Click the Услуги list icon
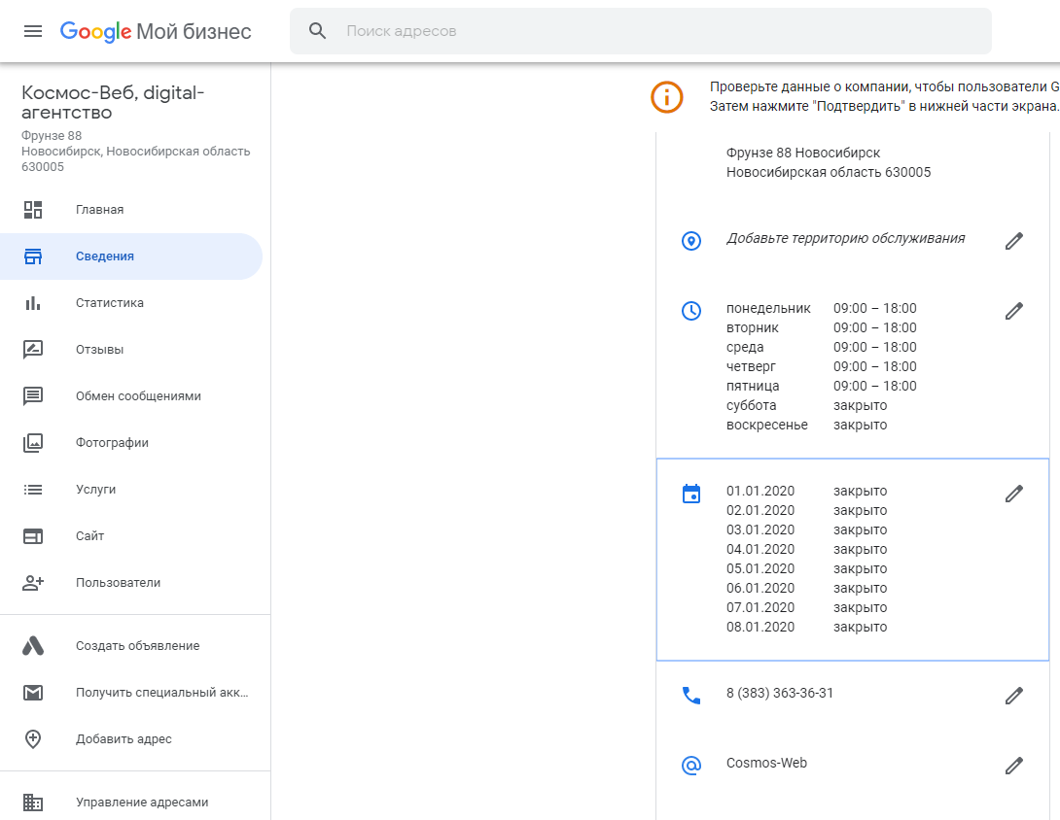 (32, 489)
